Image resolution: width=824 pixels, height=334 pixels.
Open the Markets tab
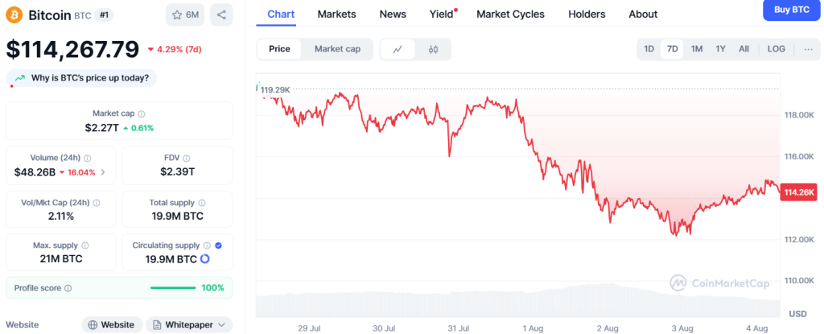tap(337, 14)
